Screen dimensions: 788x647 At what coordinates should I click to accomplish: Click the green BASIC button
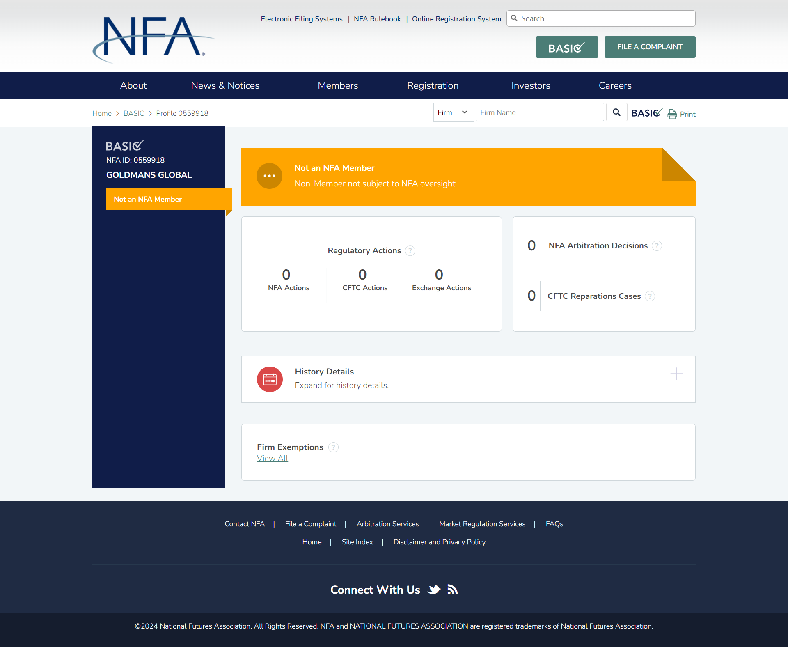[567, 47]
